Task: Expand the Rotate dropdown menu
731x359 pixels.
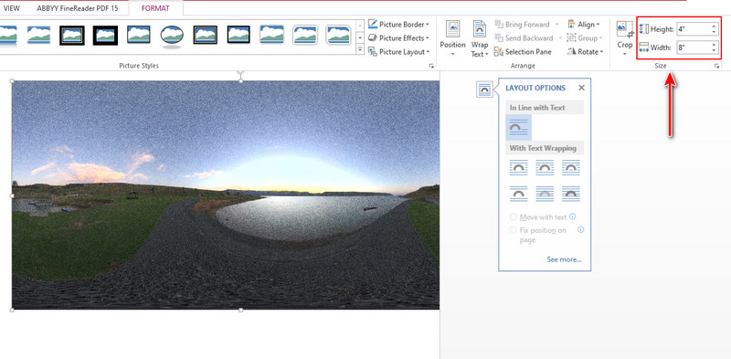Action: tap(586, 52)
